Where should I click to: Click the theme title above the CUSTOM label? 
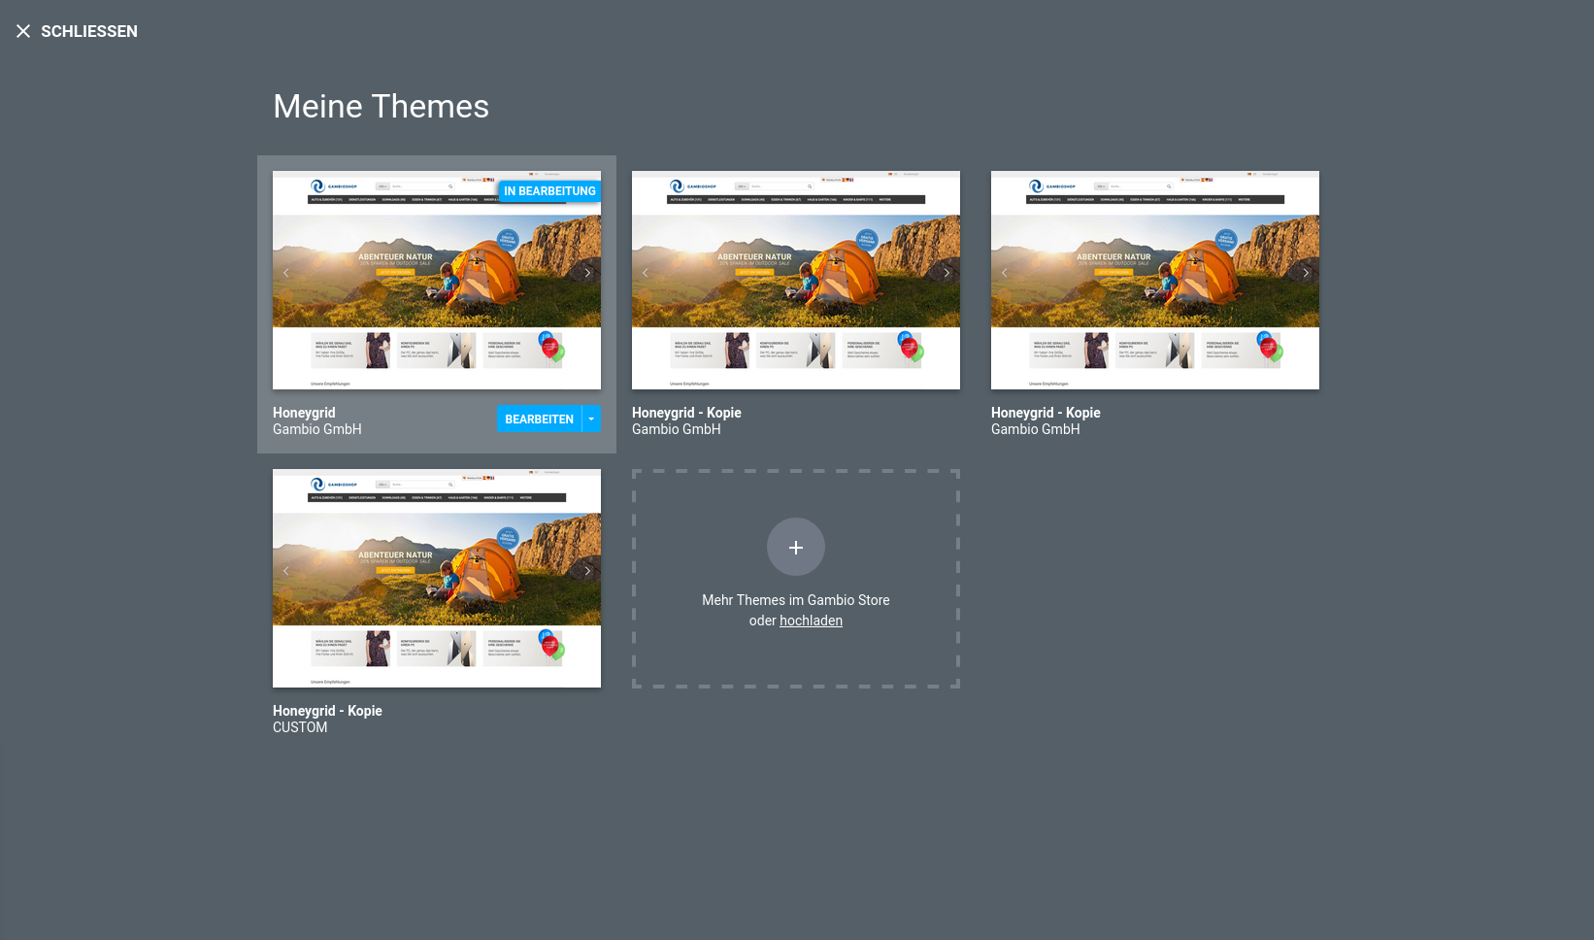[x=327, y=711]
